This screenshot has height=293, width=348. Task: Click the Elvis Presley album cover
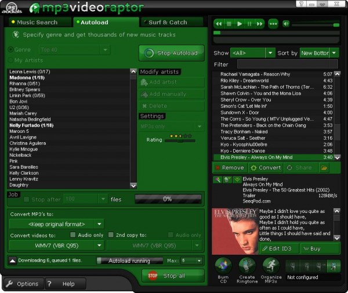235,231
